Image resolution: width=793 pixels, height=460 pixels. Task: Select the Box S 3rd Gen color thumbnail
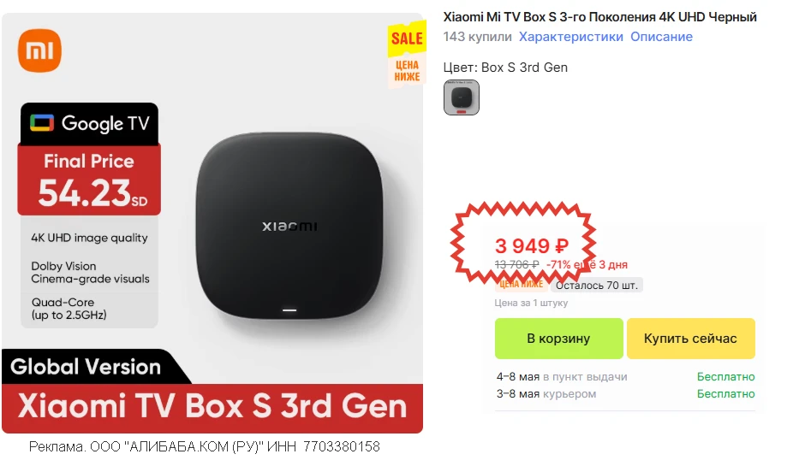[x=462, y=97]
